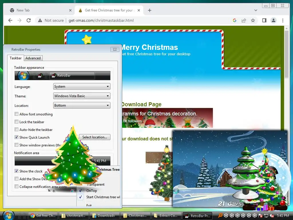Open the Chrome profile avatar

274,20
